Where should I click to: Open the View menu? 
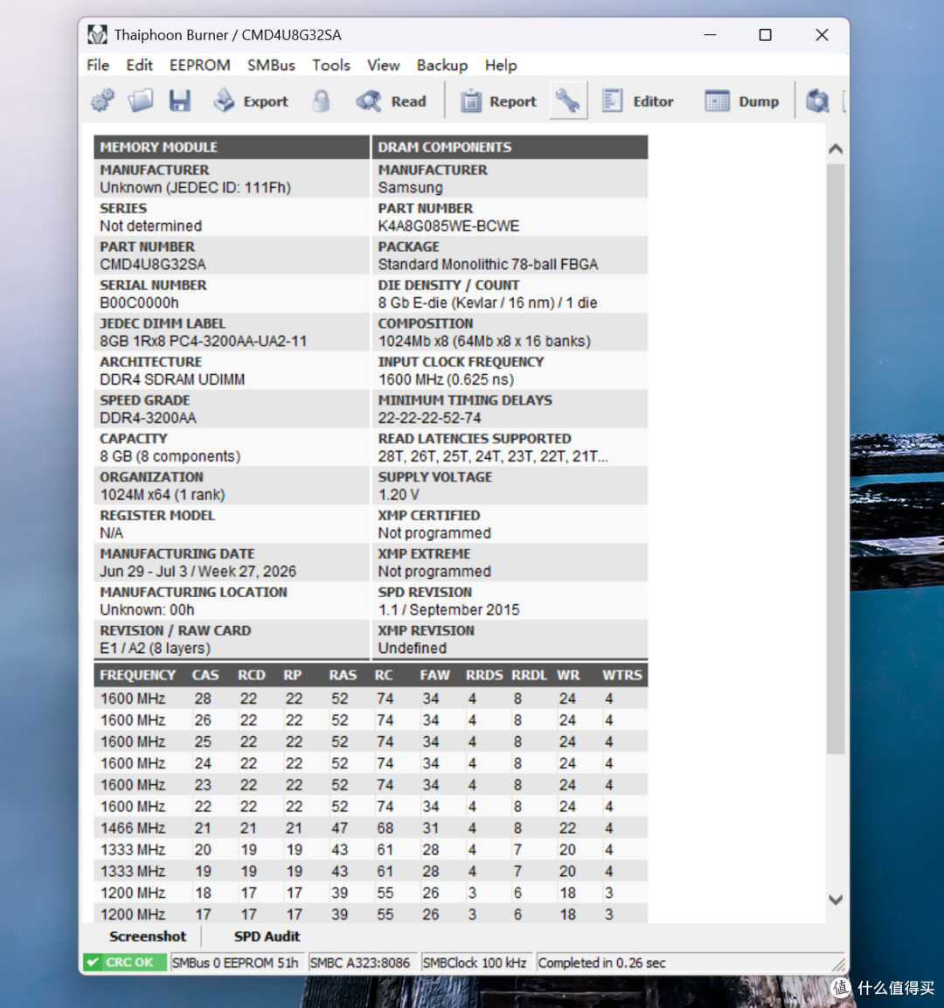pos(384,65)
